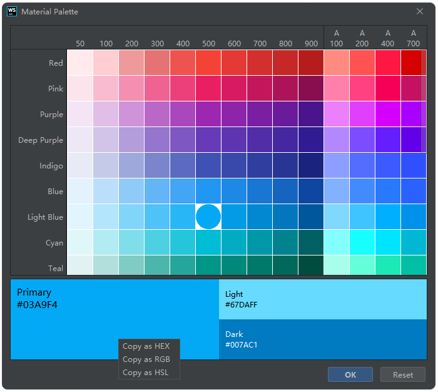
Task: Close the Material Palette dialog
Action: click(420, 11)
